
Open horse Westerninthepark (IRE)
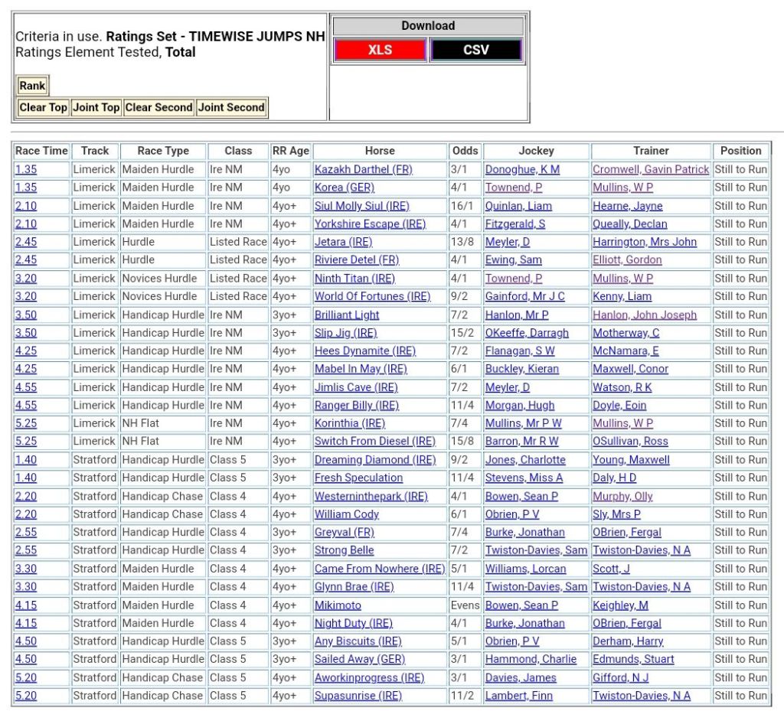click(371, 496)
